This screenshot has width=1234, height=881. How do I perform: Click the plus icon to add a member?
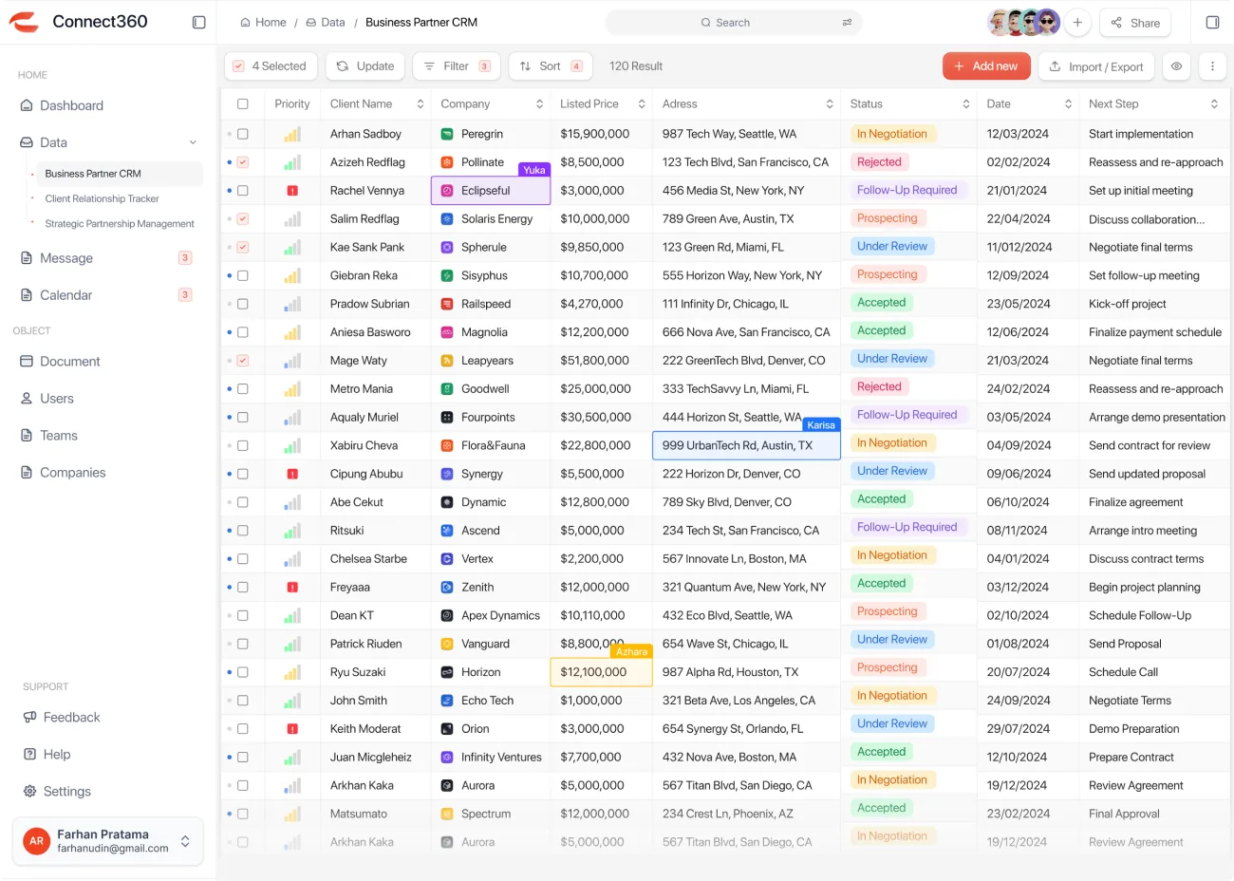[1077, 22]
